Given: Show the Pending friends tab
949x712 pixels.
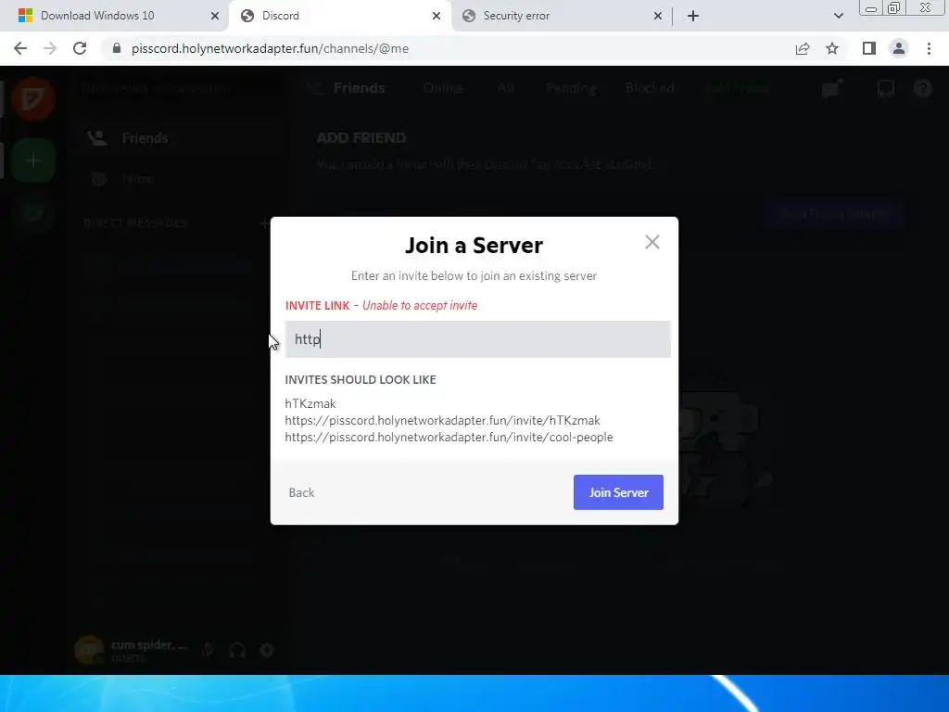Looking at the screenshot, I should click(570, 88).
